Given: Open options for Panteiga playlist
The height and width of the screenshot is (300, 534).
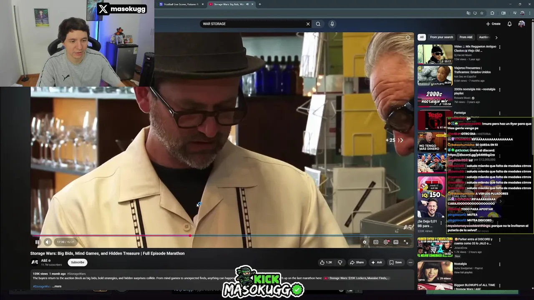Looking at the screenshot, I should click(500, 113).
